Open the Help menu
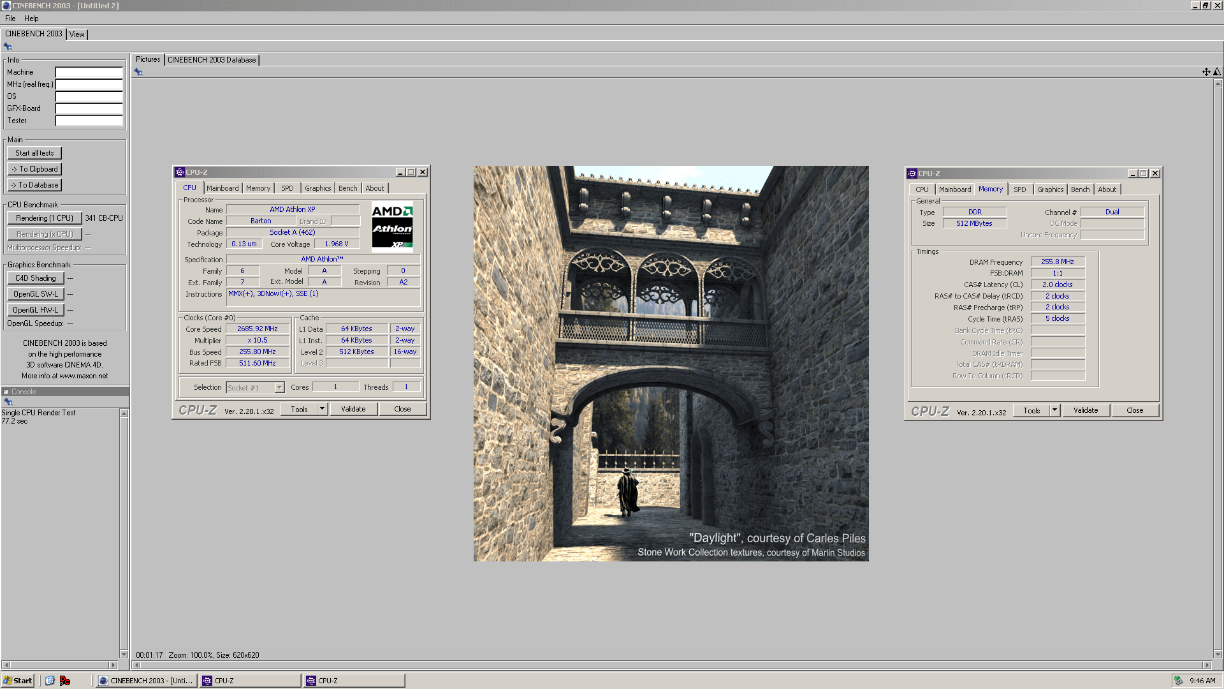 pos(31,19)
